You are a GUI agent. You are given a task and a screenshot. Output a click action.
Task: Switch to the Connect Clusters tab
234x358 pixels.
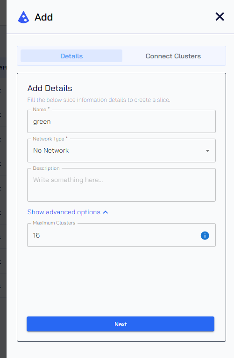pos(173,56)
